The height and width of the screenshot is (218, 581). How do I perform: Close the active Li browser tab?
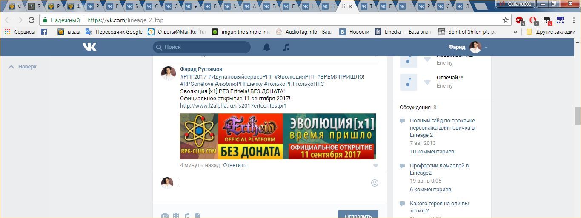pos(350,6)
